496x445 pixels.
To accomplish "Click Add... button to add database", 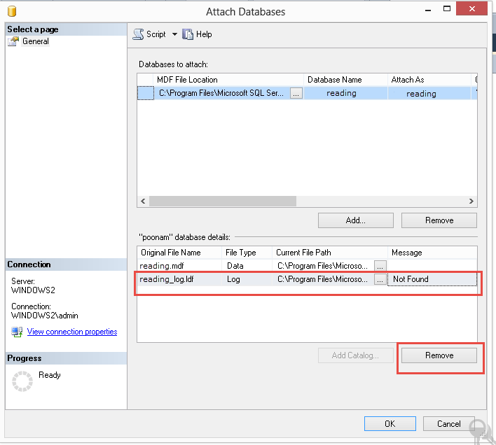I will (x=356, y=220).
